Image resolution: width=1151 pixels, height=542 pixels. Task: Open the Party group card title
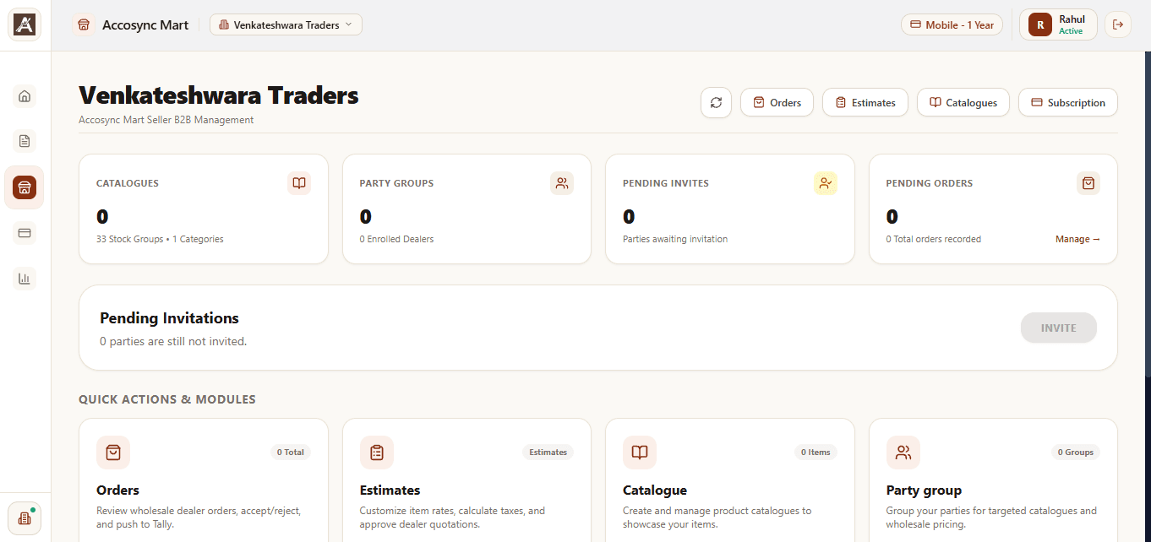924,491
